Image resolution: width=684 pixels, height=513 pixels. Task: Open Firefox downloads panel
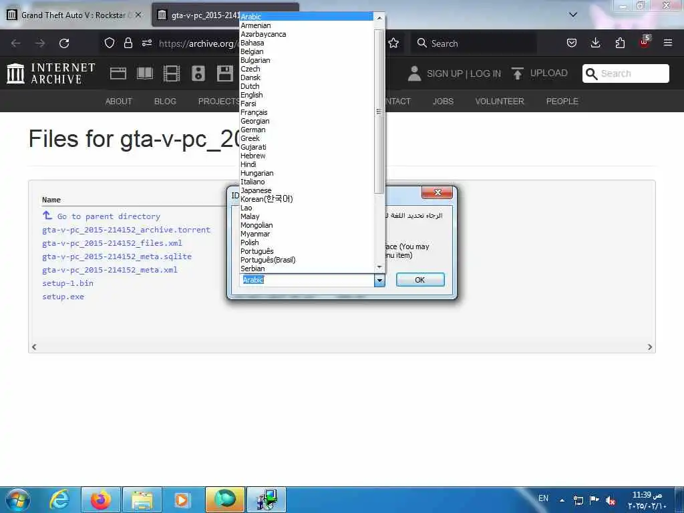595,43
